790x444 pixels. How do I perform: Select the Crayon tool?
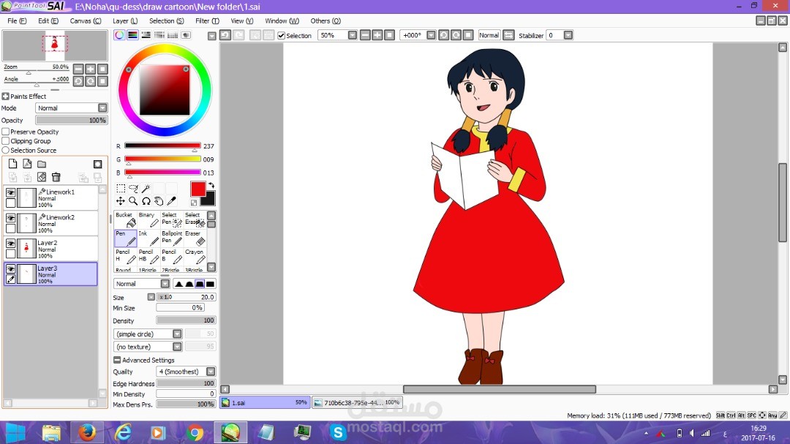coord(195,256)
